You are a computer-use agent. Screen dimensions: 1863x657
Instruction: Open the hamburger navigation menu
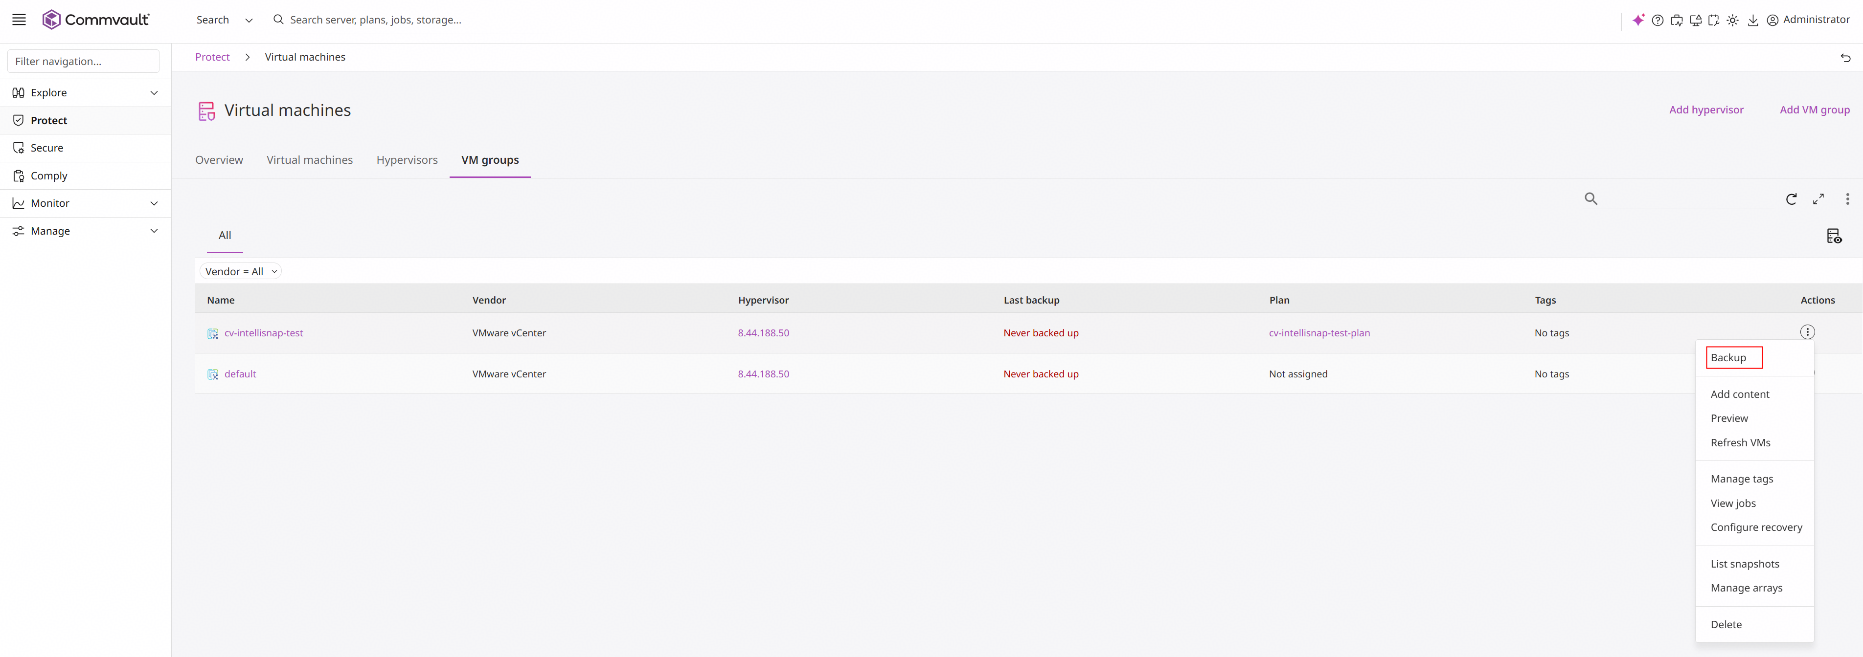[20, 20]
